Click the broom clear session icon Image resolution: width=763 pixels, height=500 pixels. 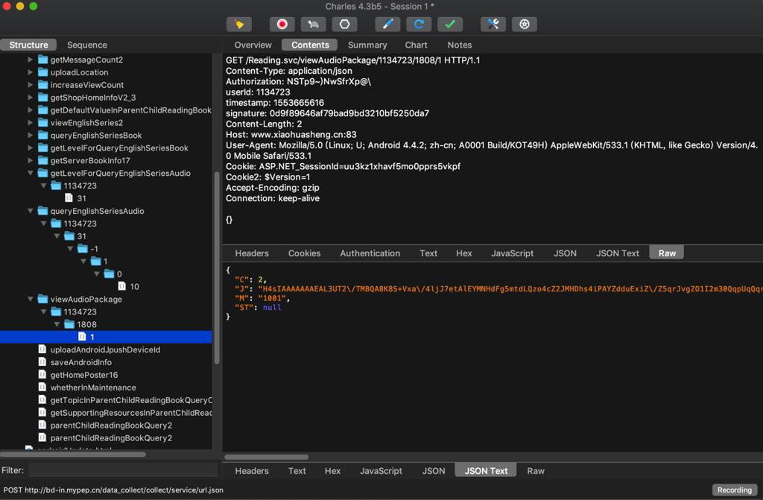coord(239,25)
